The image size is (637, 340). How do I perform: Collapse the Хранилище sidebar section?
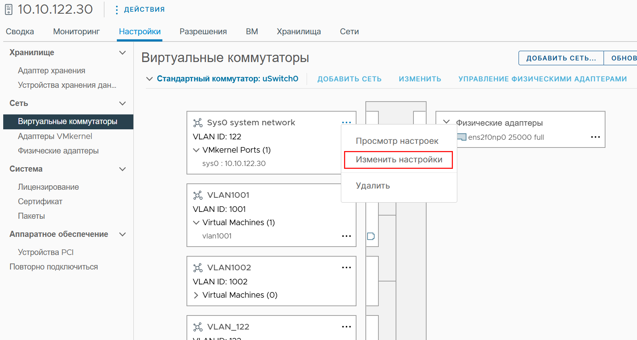tap(122, 53)
